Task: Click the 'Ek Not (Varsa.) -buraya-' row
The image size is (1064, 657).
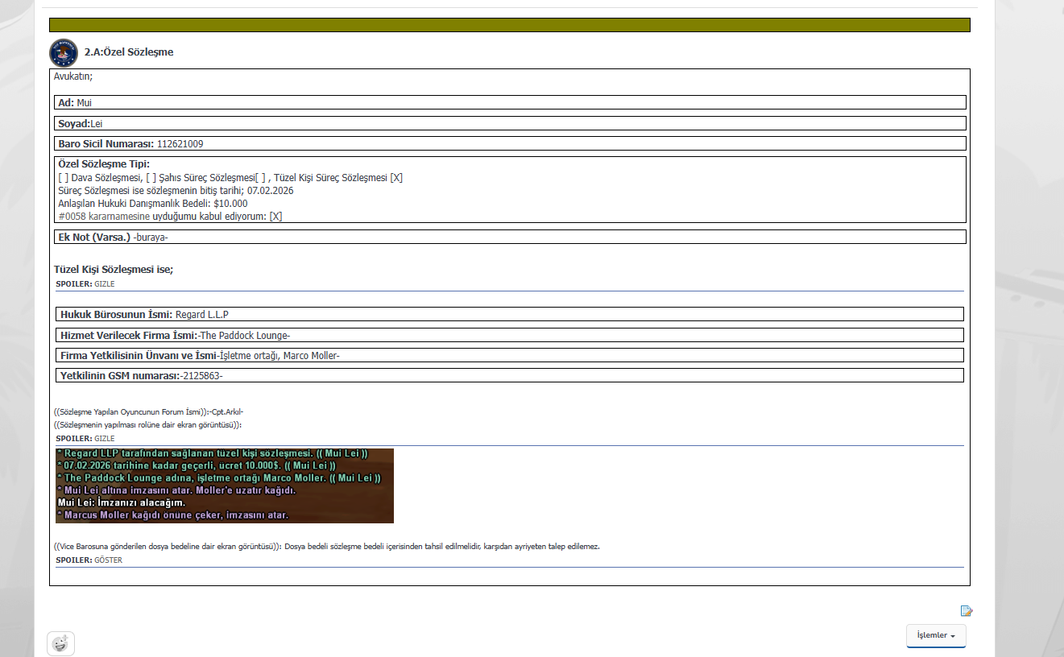Action: tap(510, 237)
